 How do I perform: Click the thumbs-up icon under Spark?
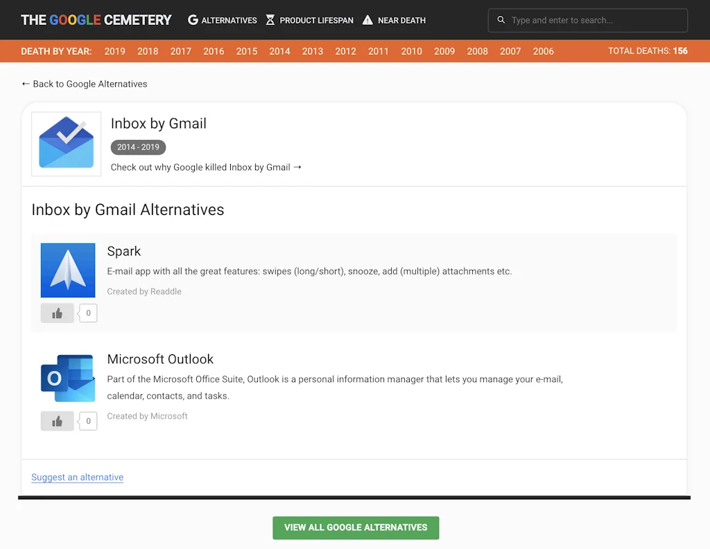tap(57, 313)
